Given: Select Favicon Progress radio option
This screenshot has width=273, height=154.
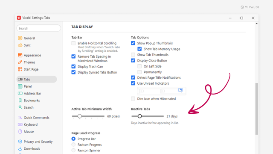Looking at the screenshot, I should pyautogui.click(x=73, y=145).
